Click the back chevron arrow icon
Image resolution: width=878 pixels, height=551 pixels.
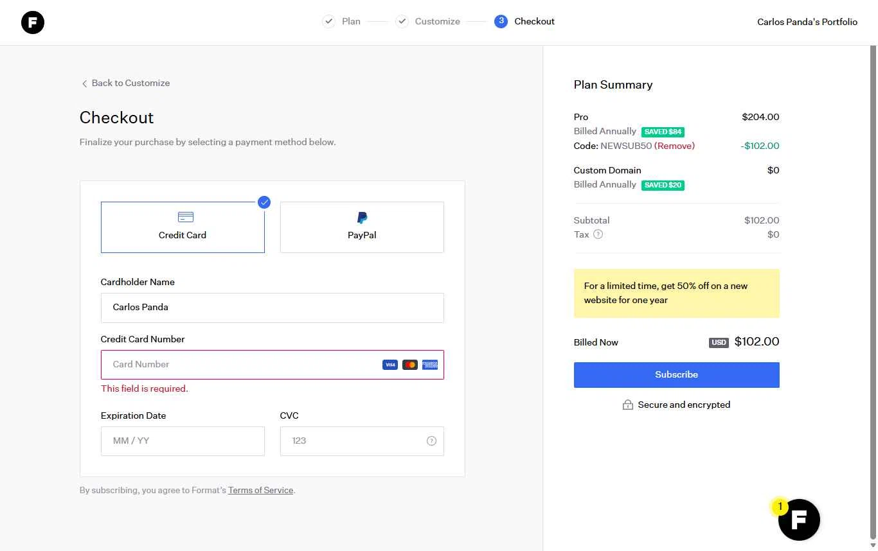click(84, 83)
